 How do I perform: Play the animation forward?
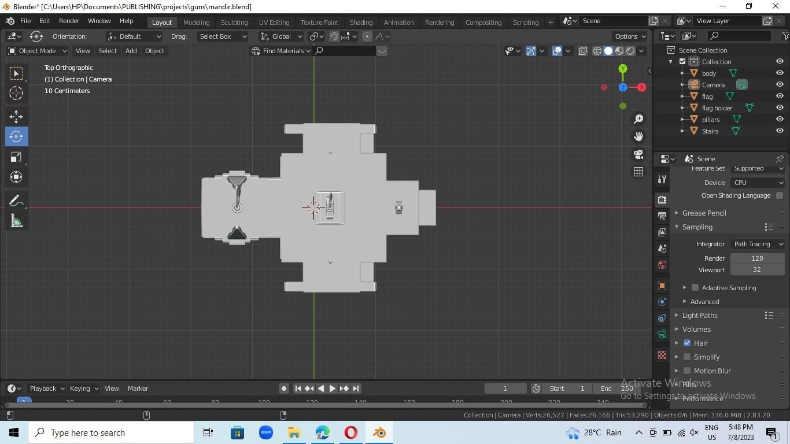point(333,388)
